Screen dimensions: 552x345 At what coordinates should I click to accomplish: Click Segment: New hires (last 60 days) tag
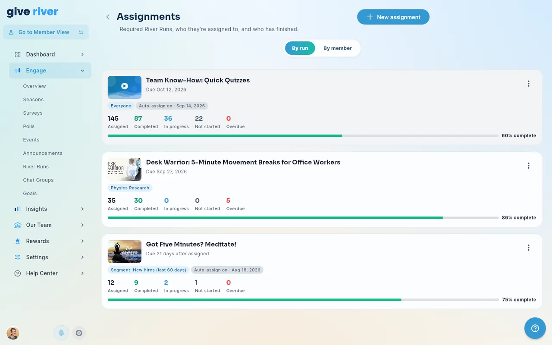[x=148, y=270]
